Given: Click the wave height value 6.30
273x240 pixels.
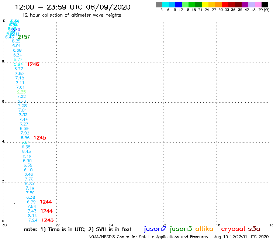Looking at the screenshot, I should click(27, 161).
